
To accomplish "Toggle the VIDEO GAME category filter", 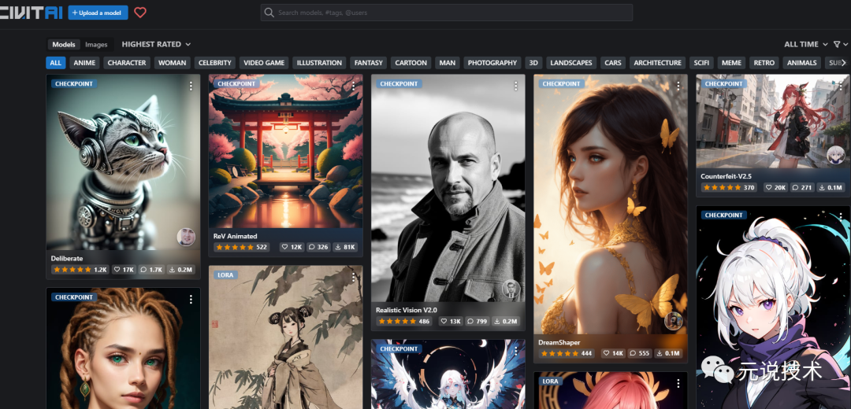I will click(x=264, y=63).
